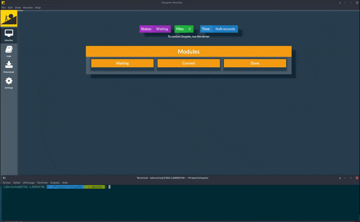Open the View menu in Sisyphe Monitor
The width and height of the screenshot is (360, 222).
(18, 8)
